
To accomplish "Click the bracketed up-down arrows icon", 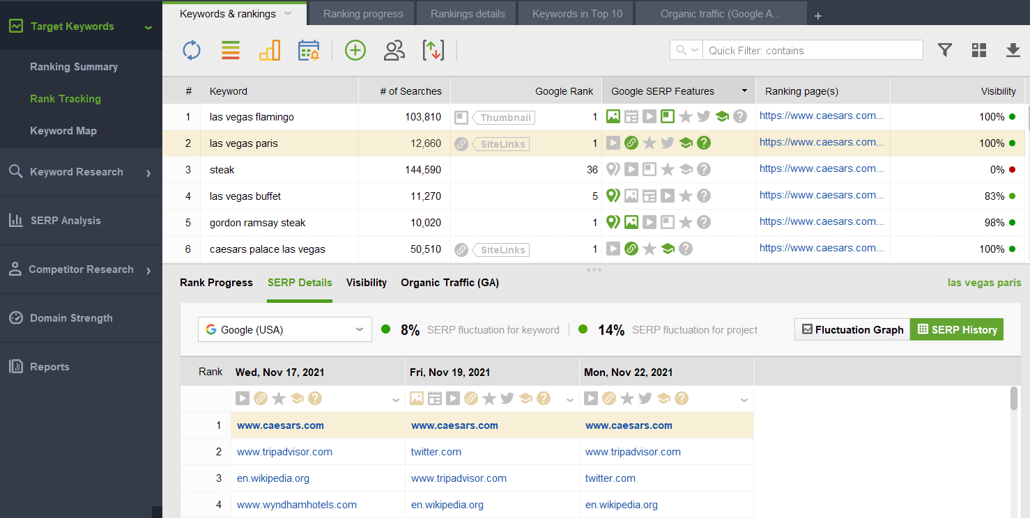I will tap(433, 50).
